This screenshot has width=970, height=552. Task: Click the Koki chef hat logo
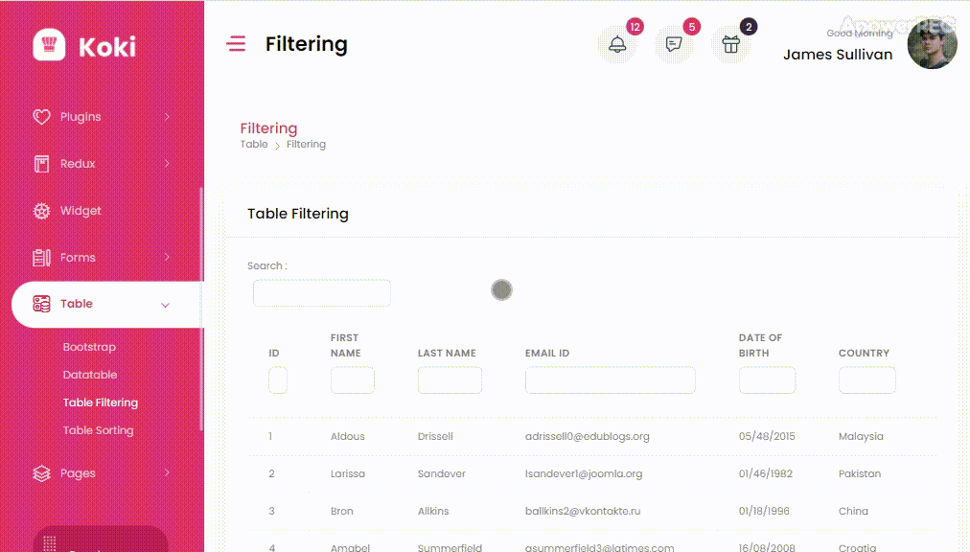pos(49,45)
